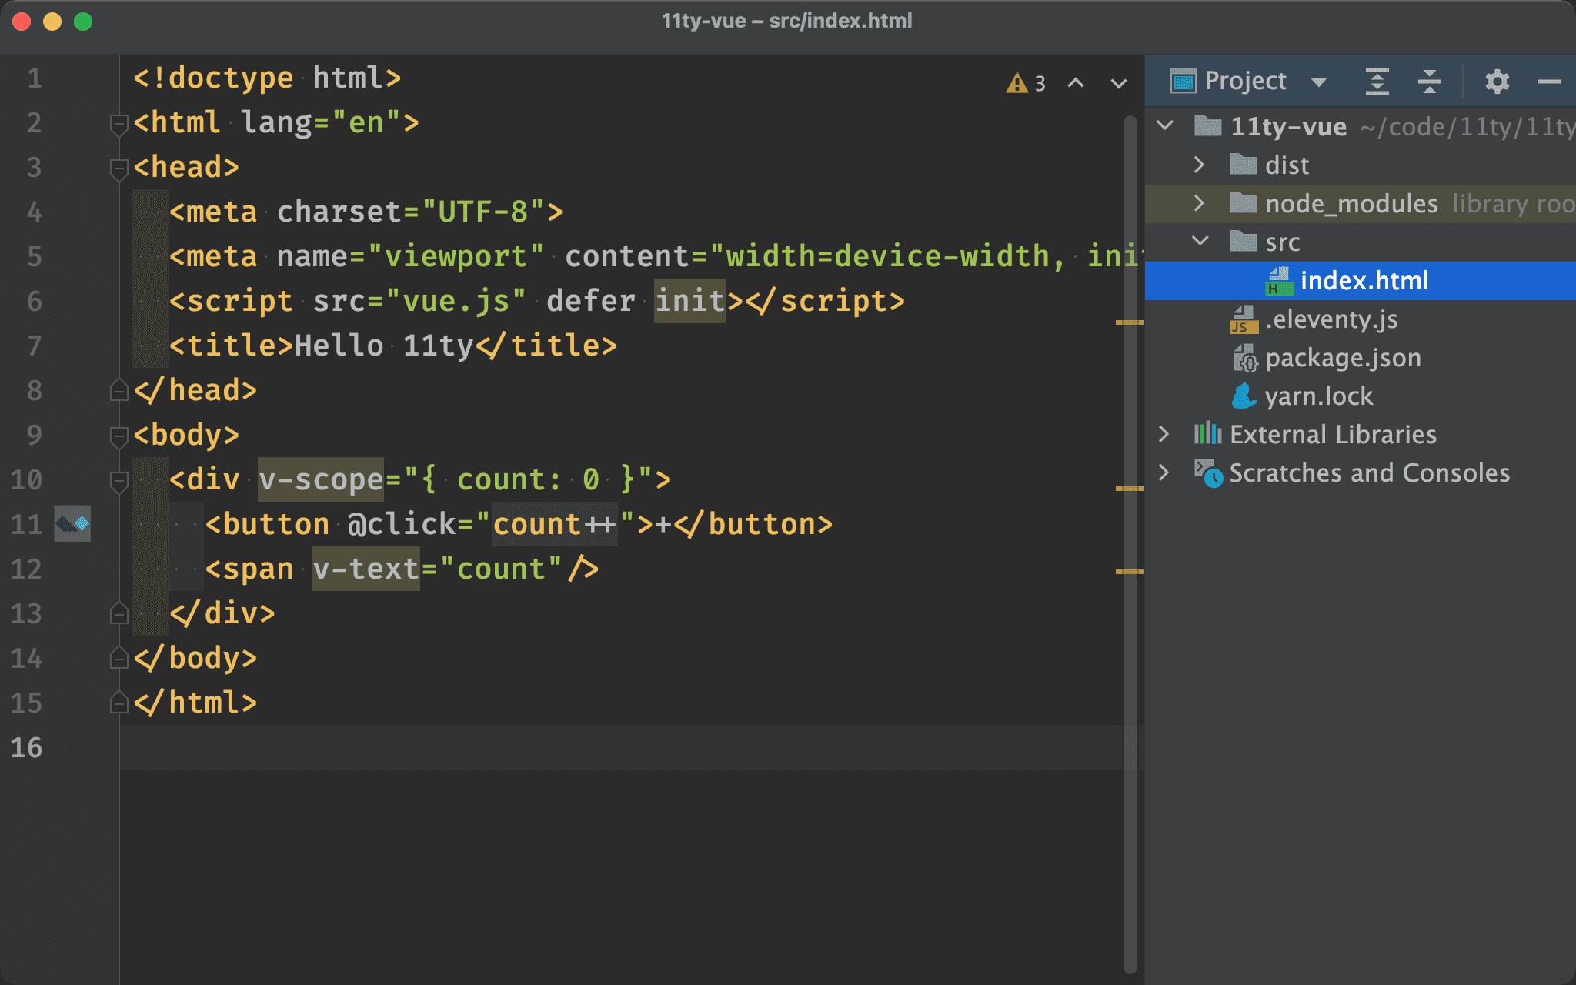Click the src folder icon

tap(1243, 241)
